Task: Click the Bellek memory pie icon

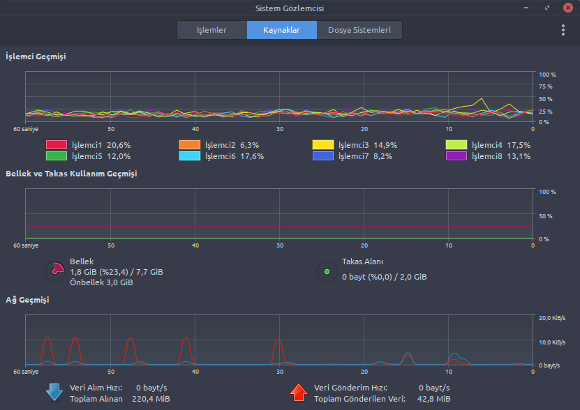Action: coord(55,271)
